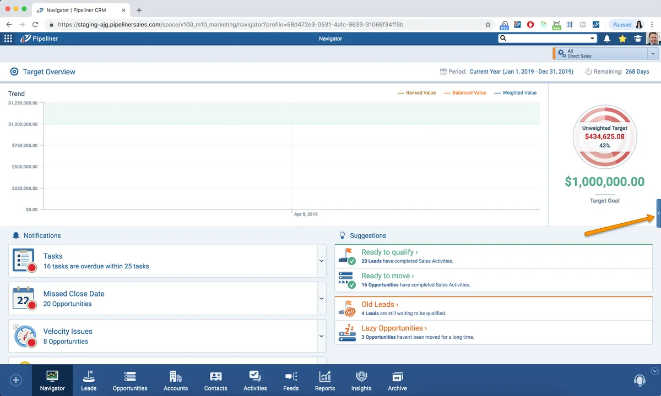Click the graduation cap help icon
This screenshot has width=661, height=396.
[x=638, y=38]
